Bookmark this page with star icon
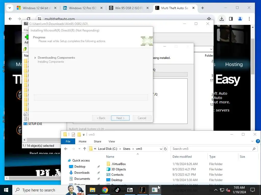The image size is (261, 195). [209, 19]
